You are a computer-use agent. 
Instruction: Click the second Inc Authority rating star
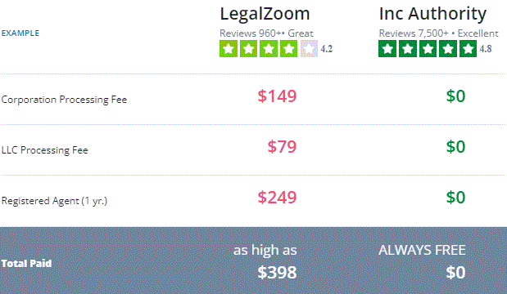(408, 49)
